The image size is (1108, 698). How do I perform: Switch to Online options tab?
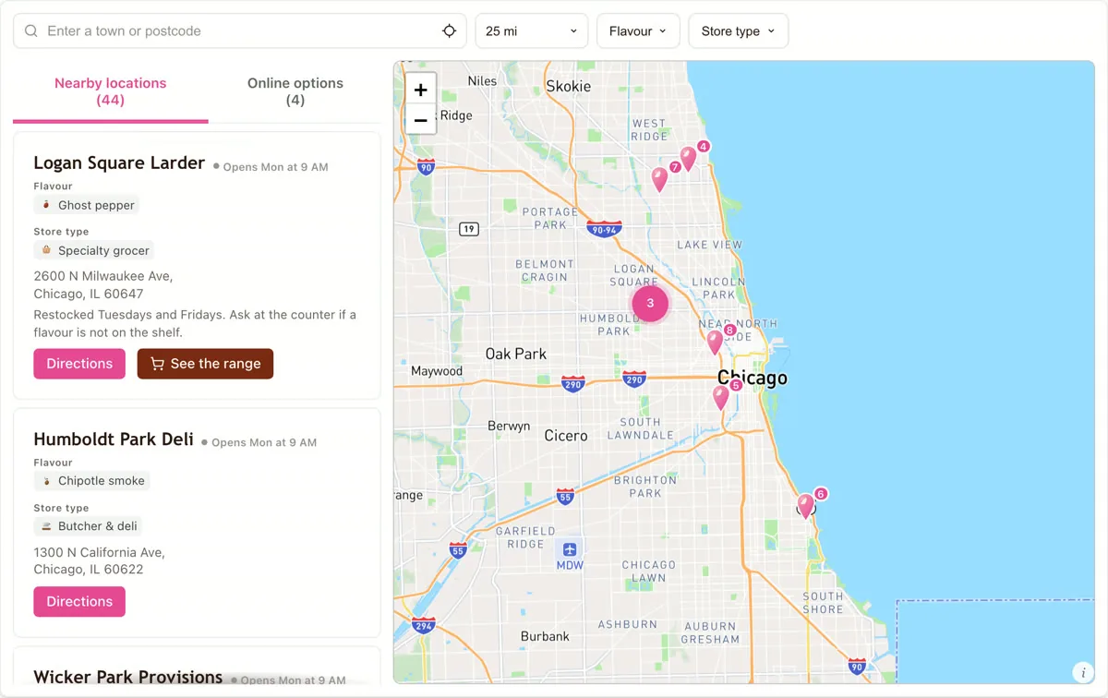pyautogui.click(x=295, y=90)
